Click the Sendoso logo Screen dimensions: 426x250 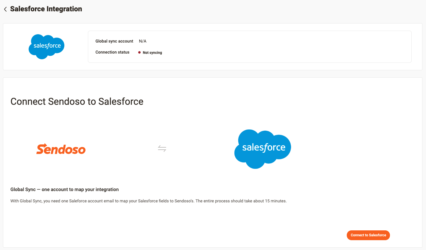(61, 149)
